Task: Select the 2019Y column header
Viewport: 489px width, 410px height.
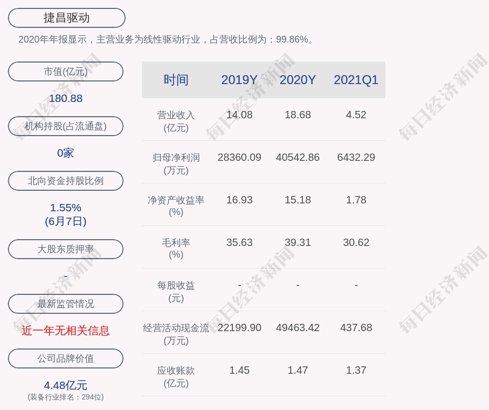Action: click(x=239, y=80)
